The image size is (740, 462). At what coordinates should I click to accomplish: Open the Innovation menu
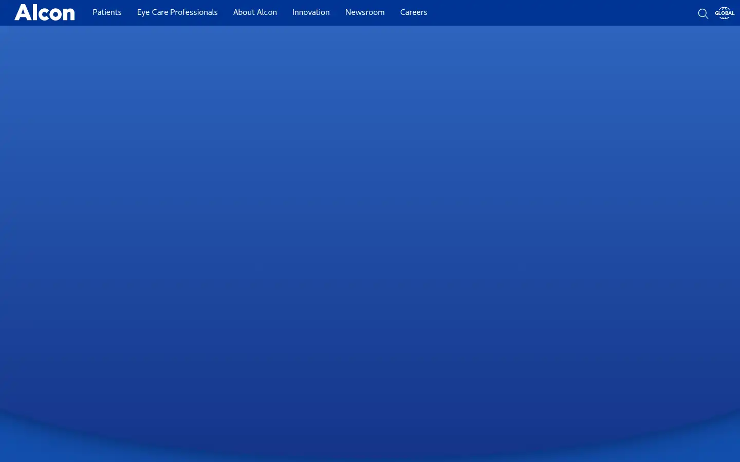(311, 12)
